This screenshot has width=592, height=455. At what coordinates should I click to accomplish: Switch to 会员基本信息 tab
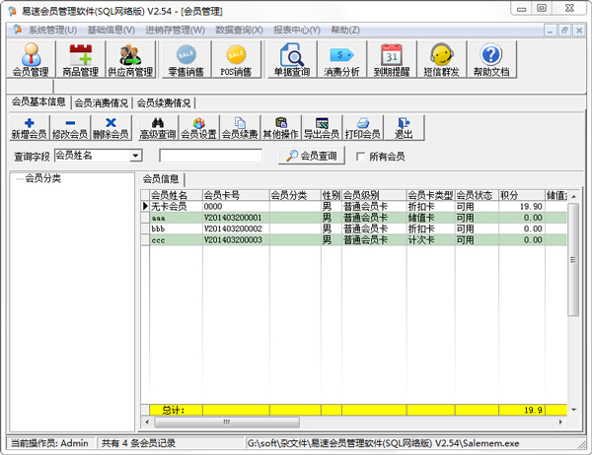coord(38,101)
